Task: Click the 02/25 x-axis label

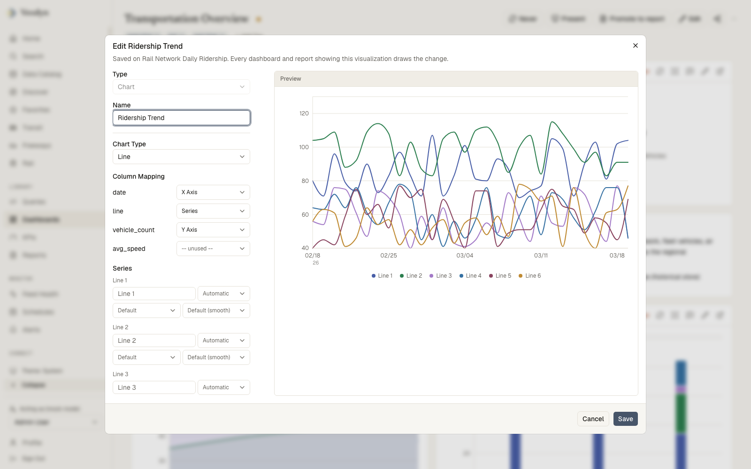Action: tap(389, 256)
